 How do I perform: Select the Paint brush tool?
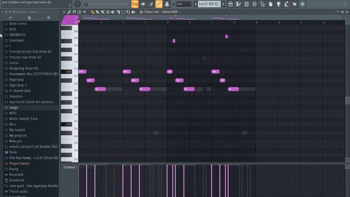(97, 12)
